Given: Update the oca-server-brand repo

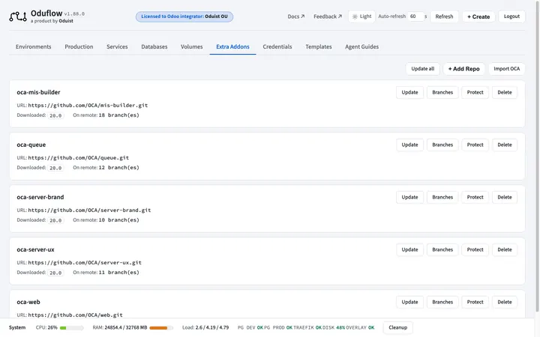Looking at the screenshot, I should click(409, 197).
